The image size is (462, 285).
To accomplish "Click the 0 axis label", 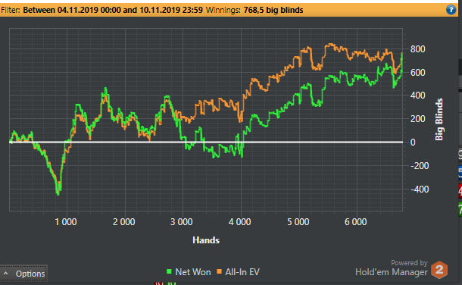I will point(413,142).
